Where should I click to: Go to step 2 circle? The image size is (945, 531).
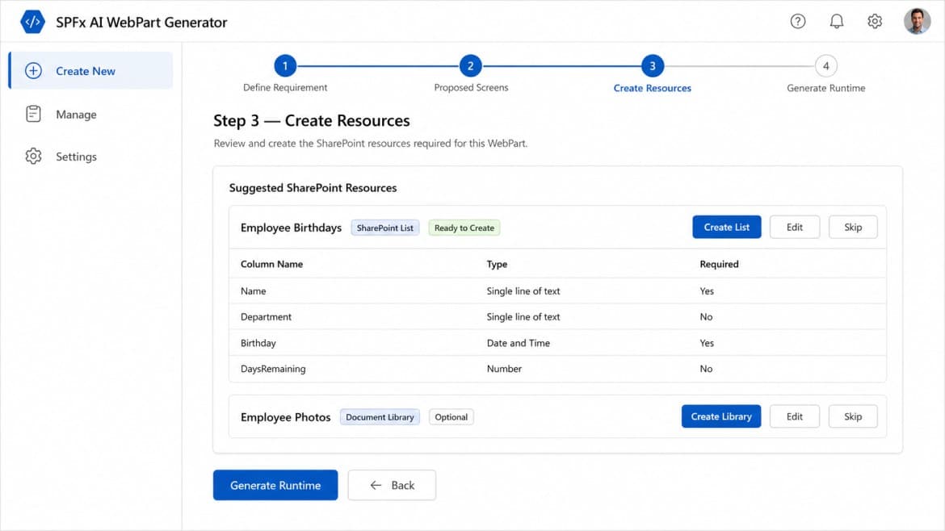pyautogui.click(x=471, y=65)
